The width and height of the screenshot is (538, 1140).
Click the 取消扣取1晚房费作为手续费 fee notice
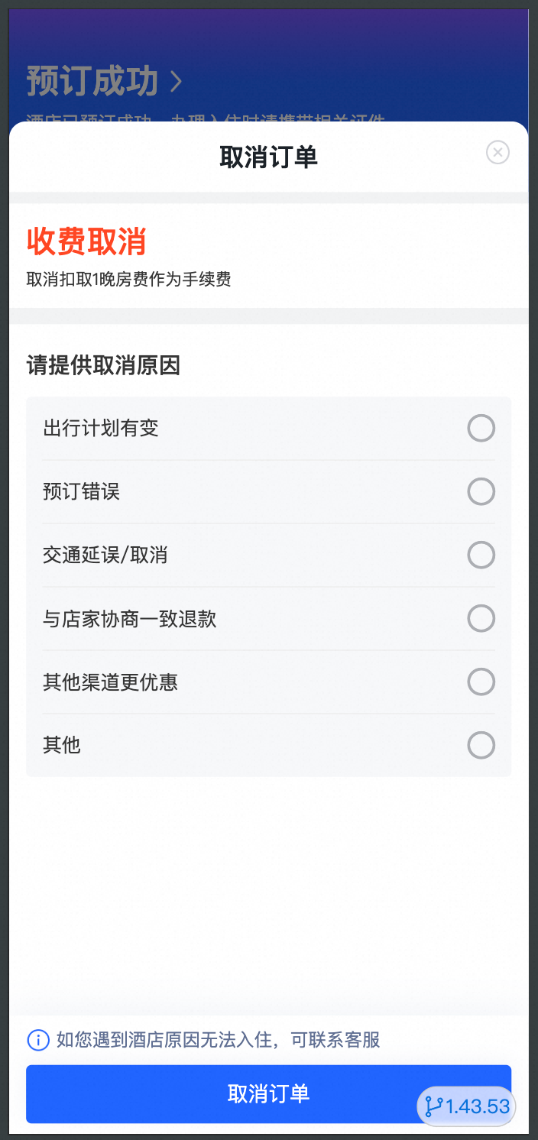click(128, 280)
